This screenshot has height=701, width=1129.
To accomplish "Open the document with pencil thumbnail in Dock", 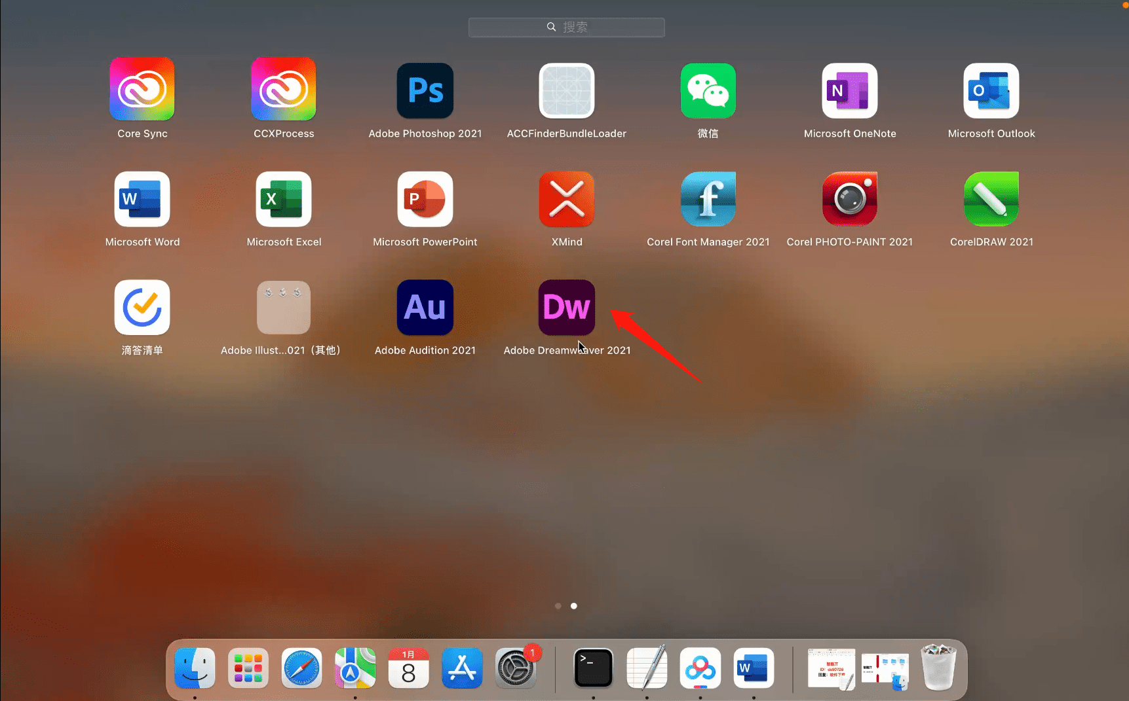I will tap(832, 669).
